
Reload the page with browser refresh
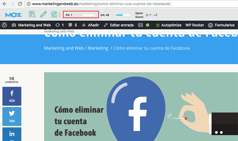tap(20, 4)
